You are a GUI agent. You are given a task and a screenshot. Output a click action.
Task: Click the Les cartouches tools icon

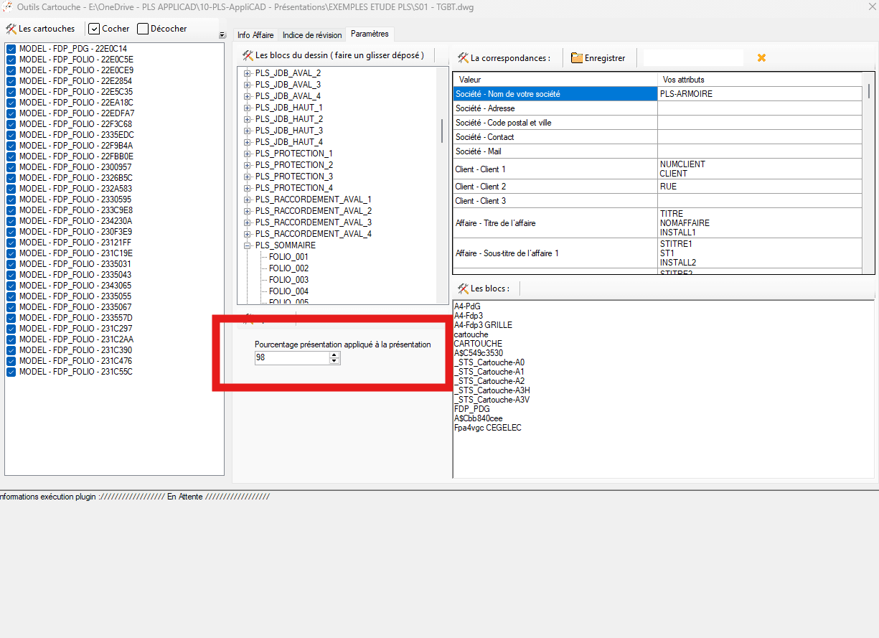(11, 29)
